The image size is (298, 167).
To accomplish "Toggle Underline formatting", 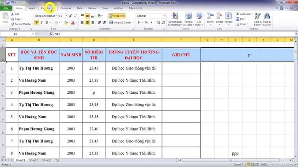I will 47,23.
